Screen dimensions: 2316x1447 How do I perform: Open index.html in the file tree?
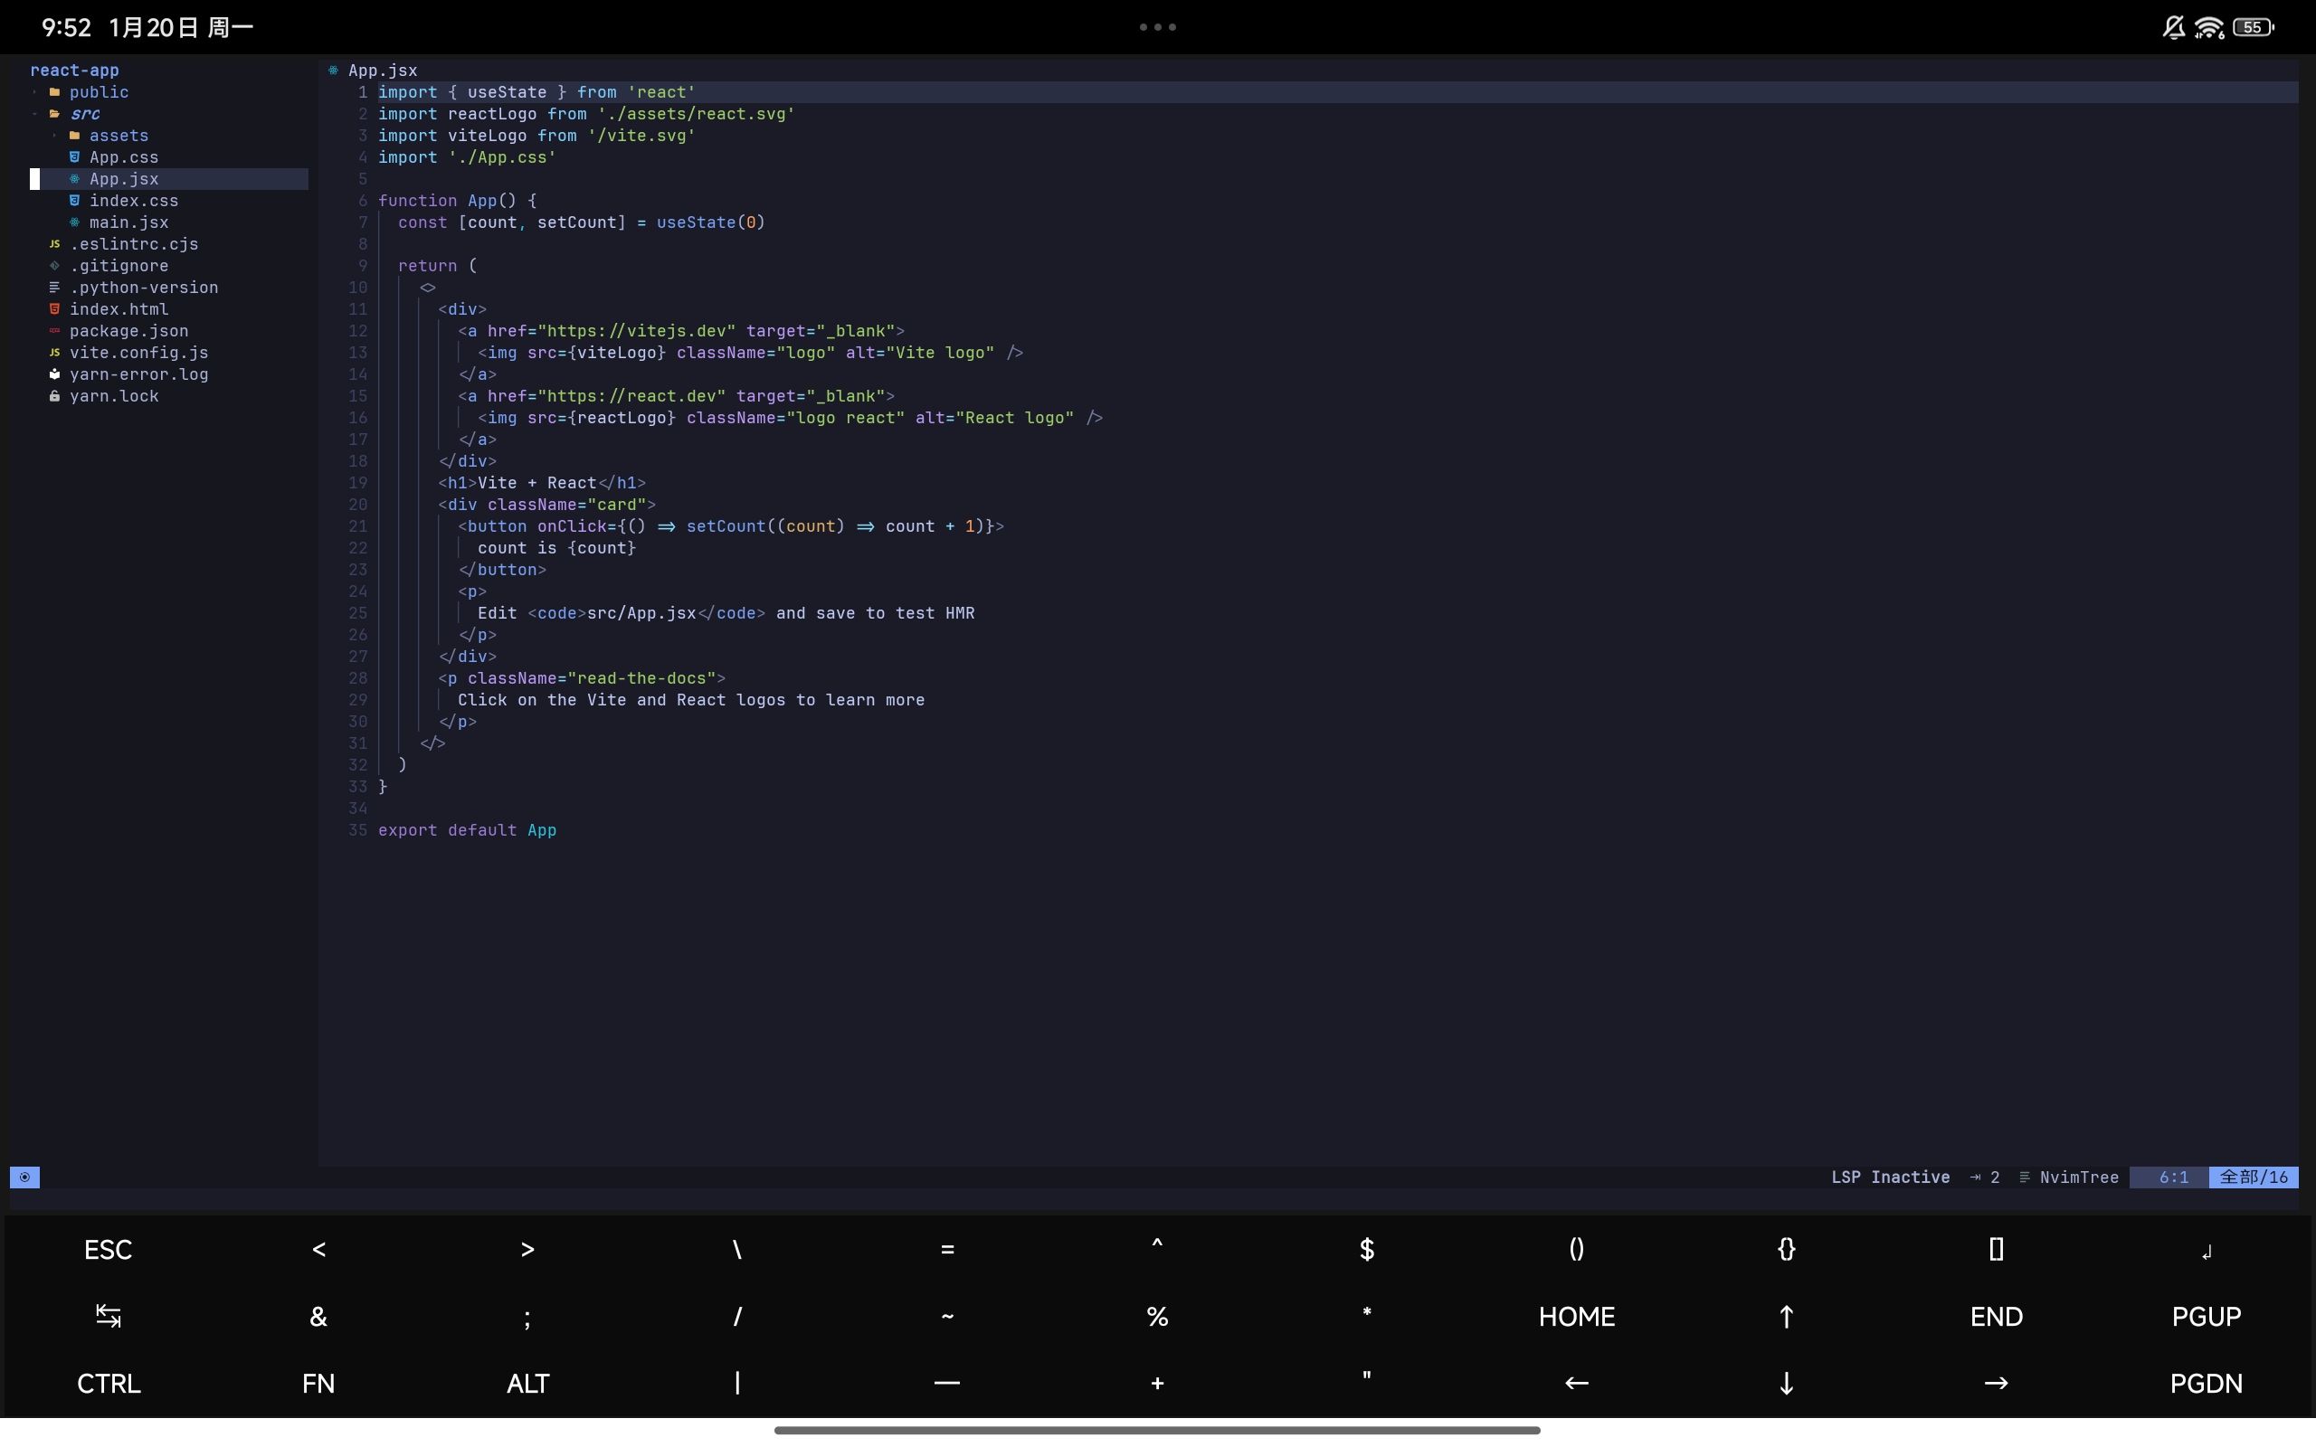(x=119, y=309)
